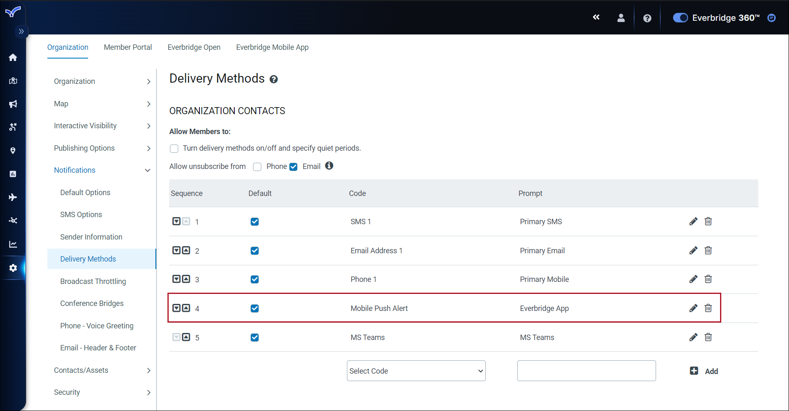Click info icon next to Email unsubscribe
Image resolution: width=789 pixels, height=411 pixels.
pyautogui.click(x=329, y=166)
